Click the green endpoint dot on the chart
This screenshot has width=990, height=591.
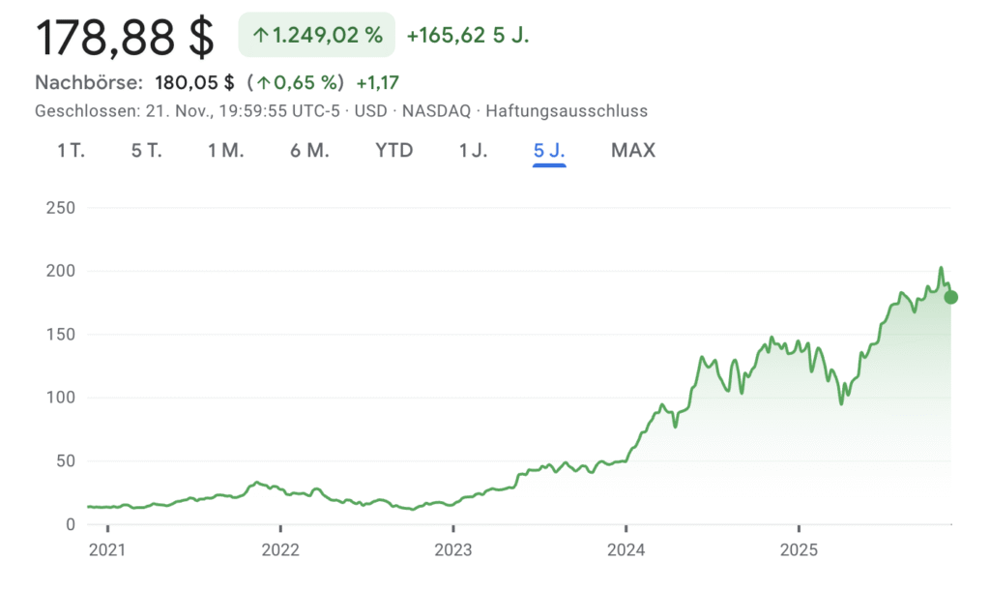tap(950, 297)
